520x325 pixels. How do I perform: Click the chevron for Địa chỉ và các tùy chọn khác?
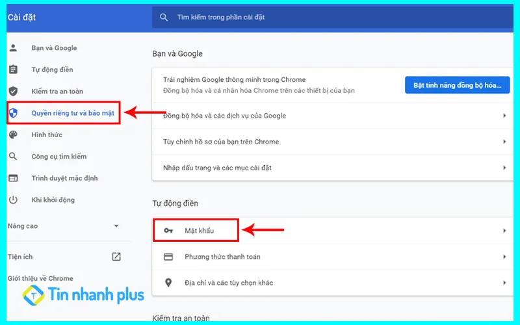pyautogui.click(x=504, y=283)
